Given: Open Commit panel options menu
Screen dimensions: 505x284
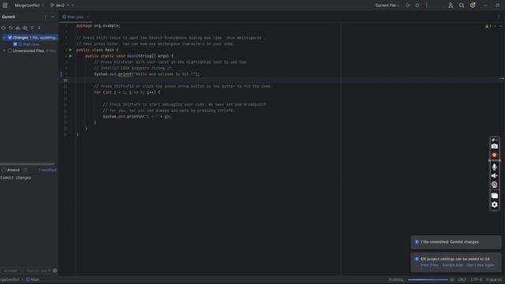Looking at the screenshot, I should point(46,17).
